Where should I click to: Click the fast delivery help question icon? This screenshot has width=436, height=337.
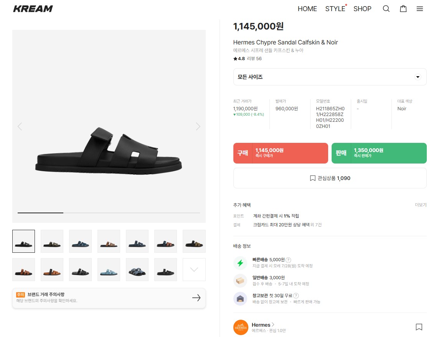click(288, 260)
